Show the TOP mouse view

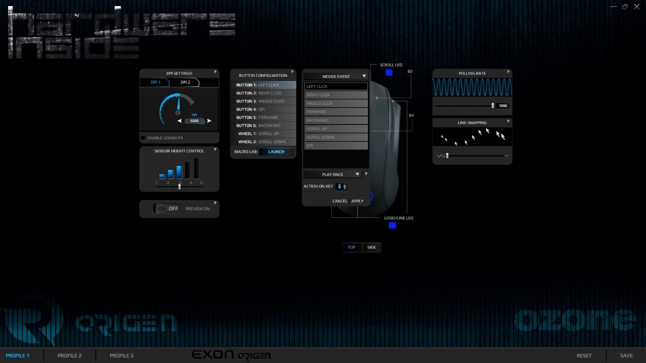352,247
